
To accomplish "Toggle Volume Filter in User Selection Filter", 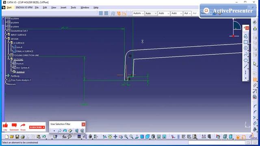I will [70, 131].
